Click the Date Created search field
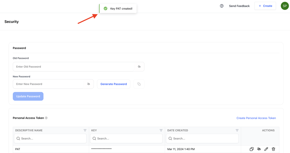This screenshot has height=153, width=290. click(x=204, y=138)
